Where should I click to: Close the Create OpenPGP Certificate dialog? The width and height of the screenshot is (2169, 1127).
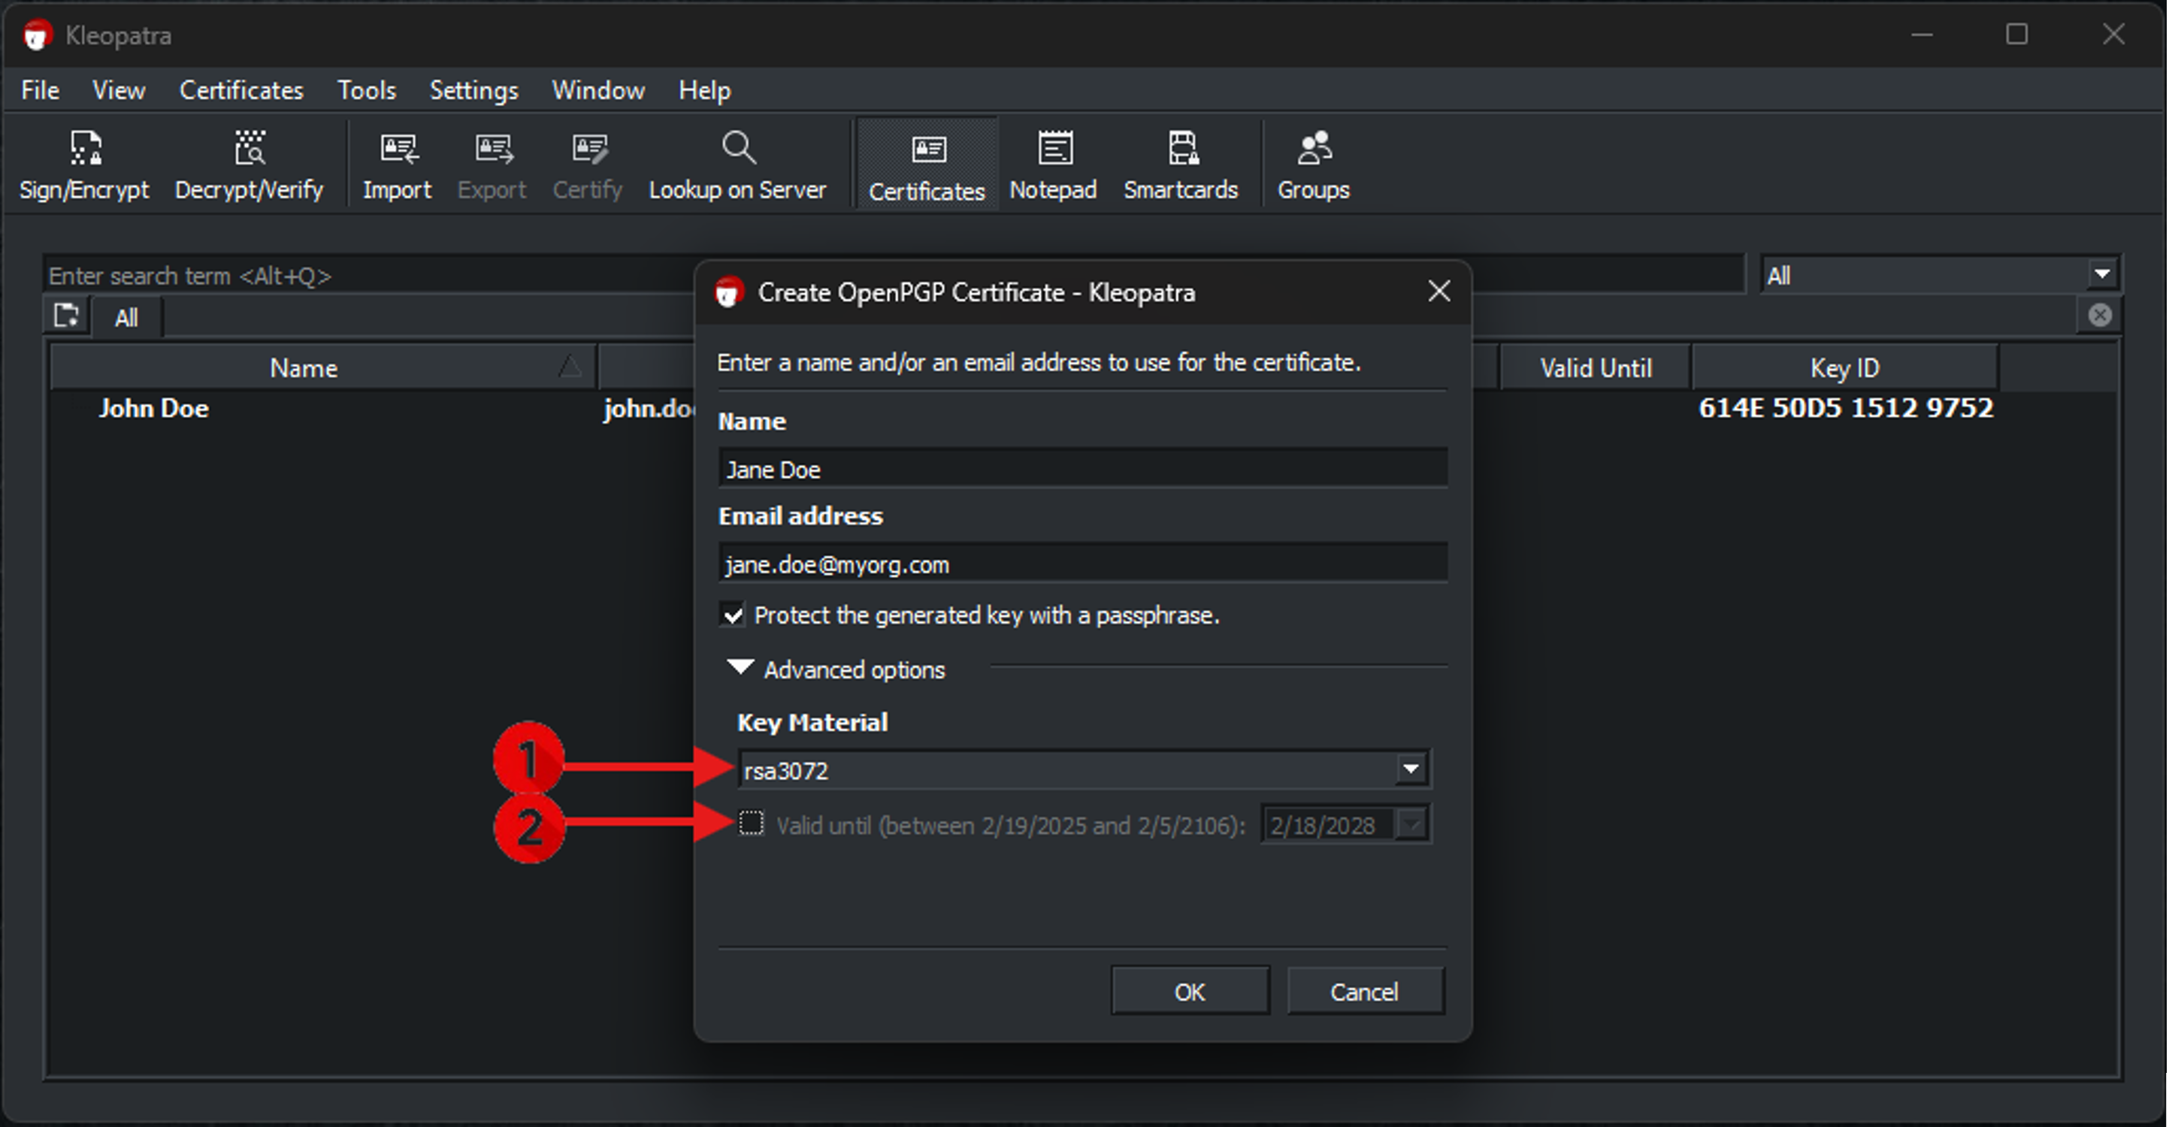1439,292
